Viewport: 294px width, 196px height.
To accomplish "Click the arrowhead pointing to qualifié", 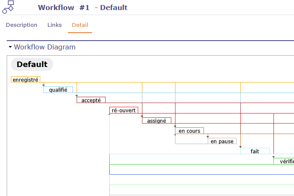I will [44, 85].
